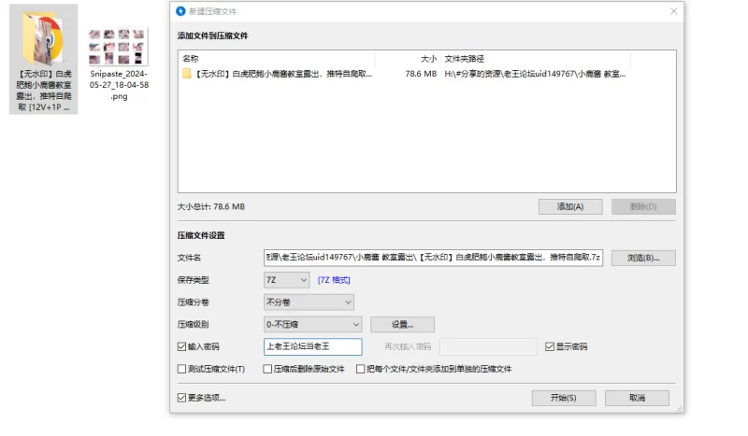Toggle the 更多选项 checkbox
This screenshot has width=748, height=436.
(x=181, y=398)
